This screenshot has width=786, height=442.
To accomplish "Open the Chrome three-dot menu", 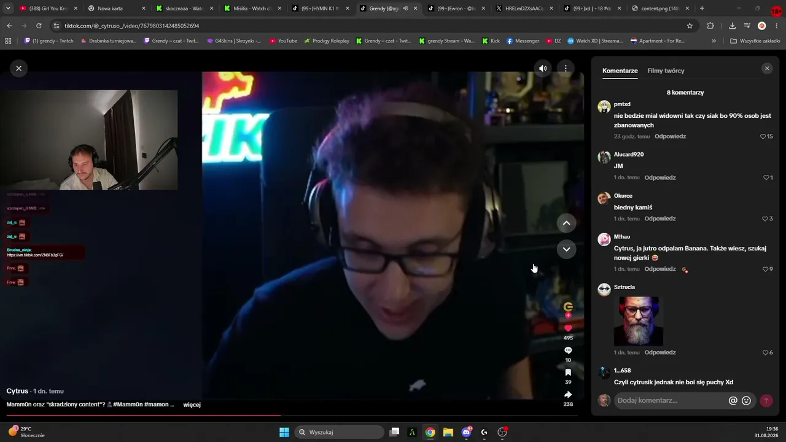I will (x=776, y=26).
